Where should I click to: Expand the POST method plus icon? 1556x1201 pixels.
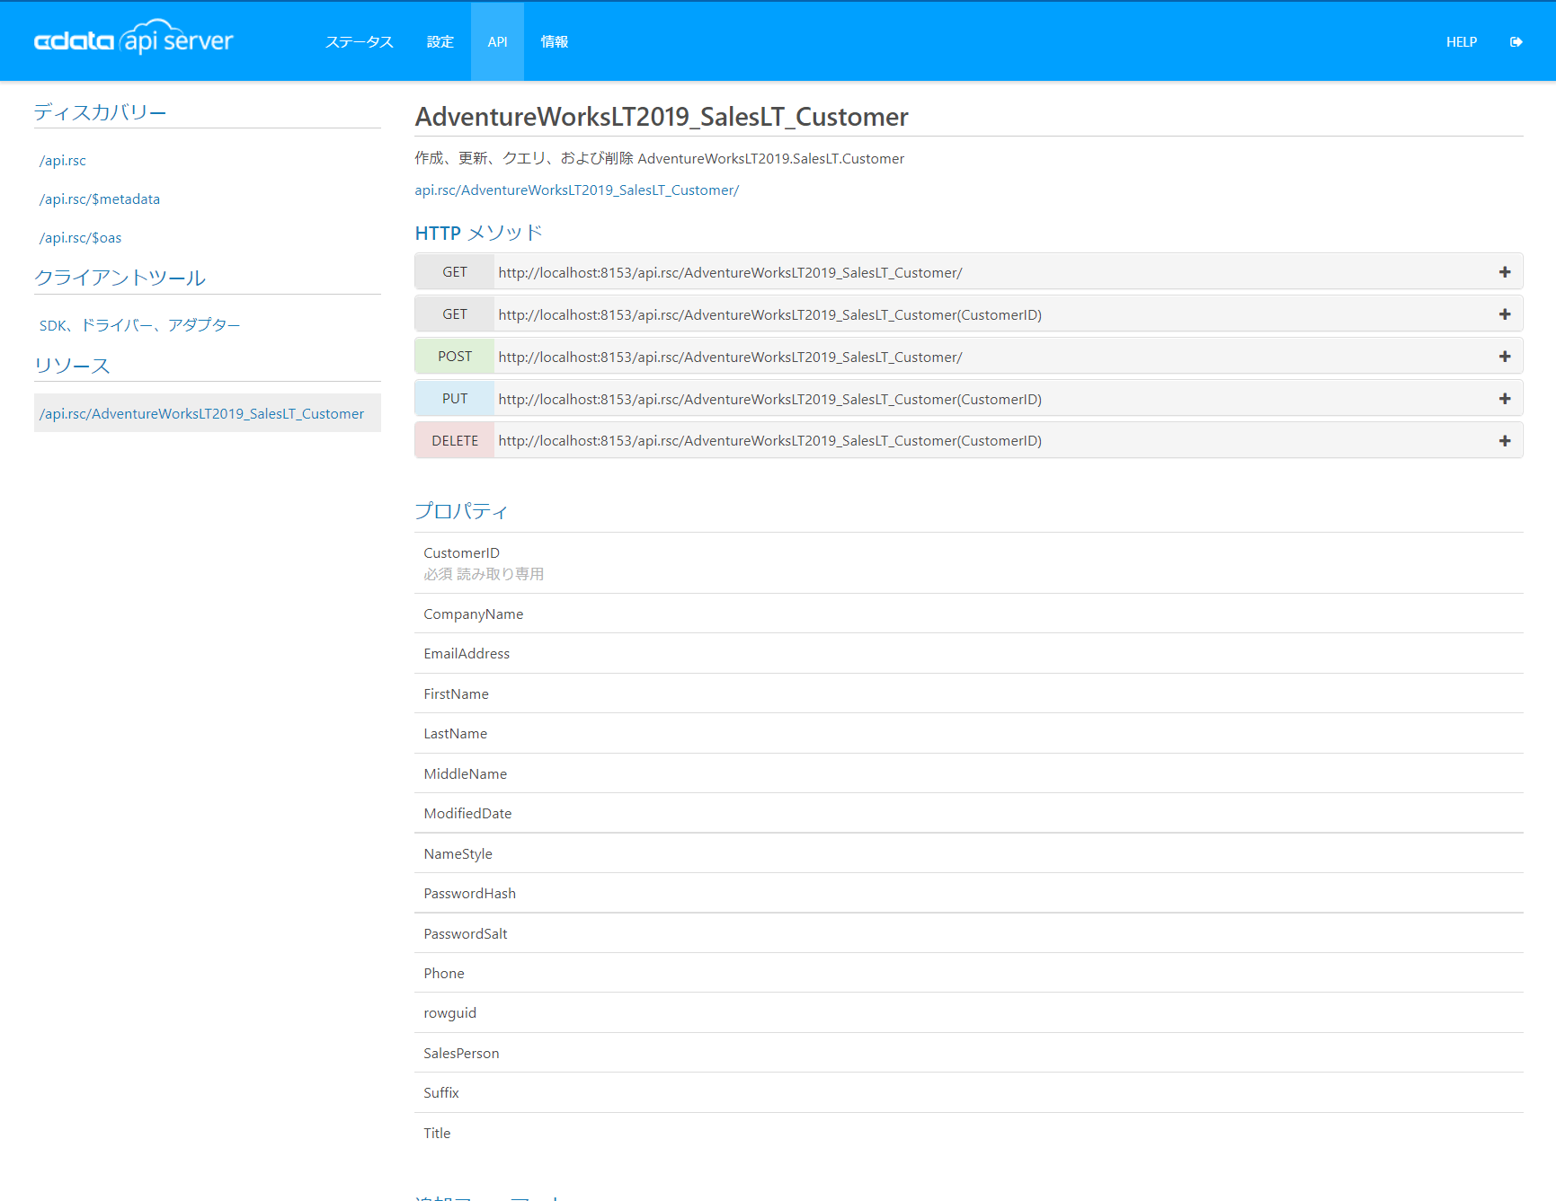(1505, 357)
